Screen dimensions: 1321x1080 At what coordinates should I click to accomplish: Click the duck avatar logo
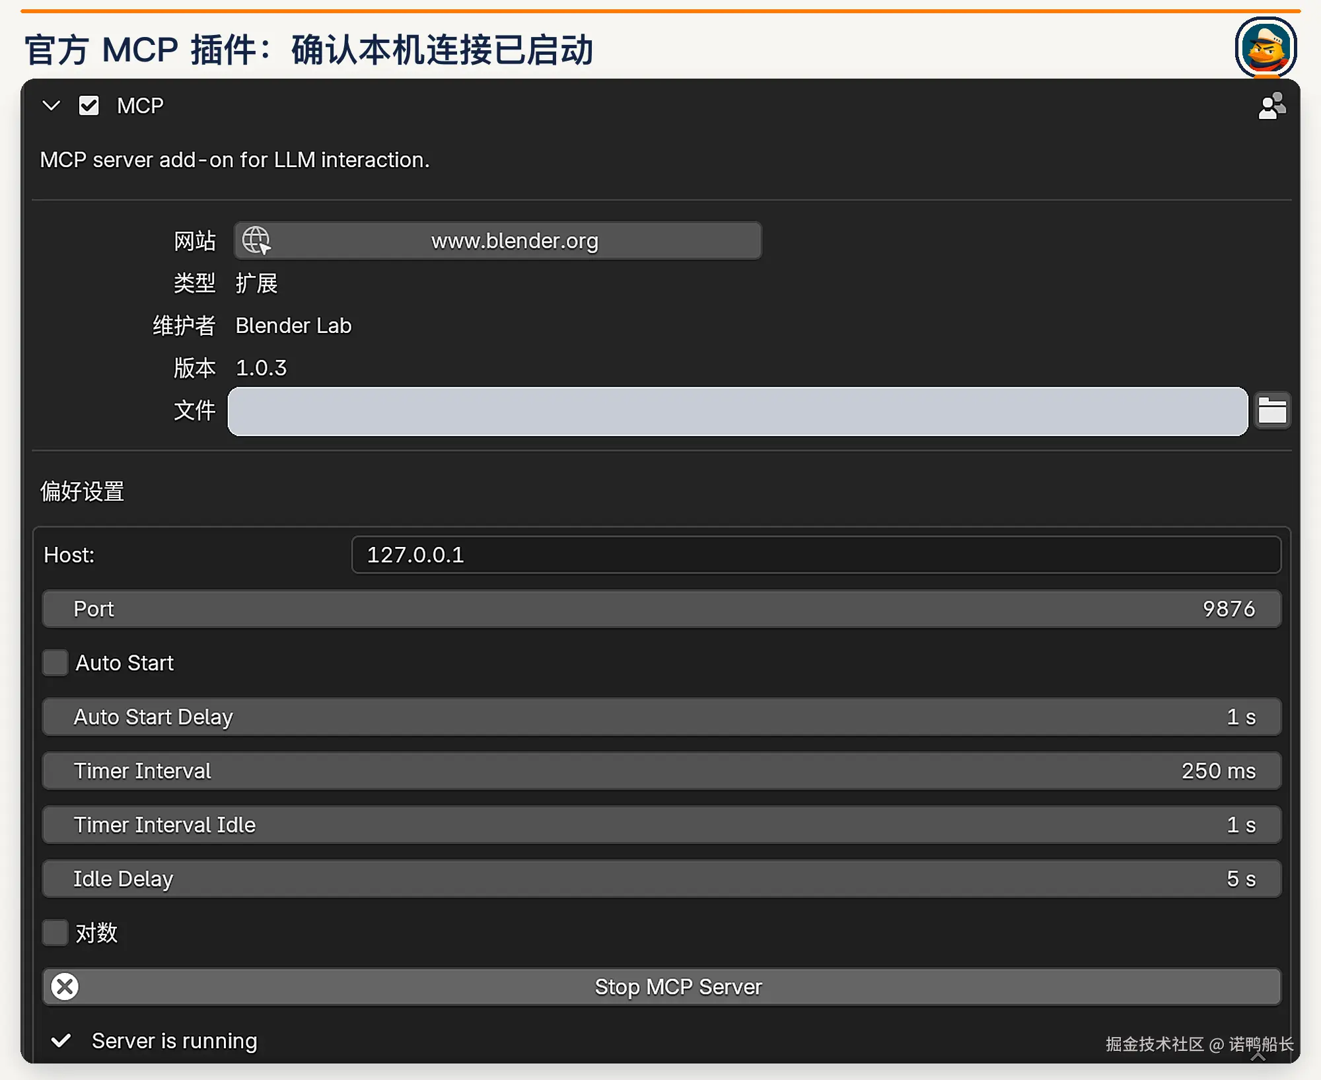(x=1266, y=48)
